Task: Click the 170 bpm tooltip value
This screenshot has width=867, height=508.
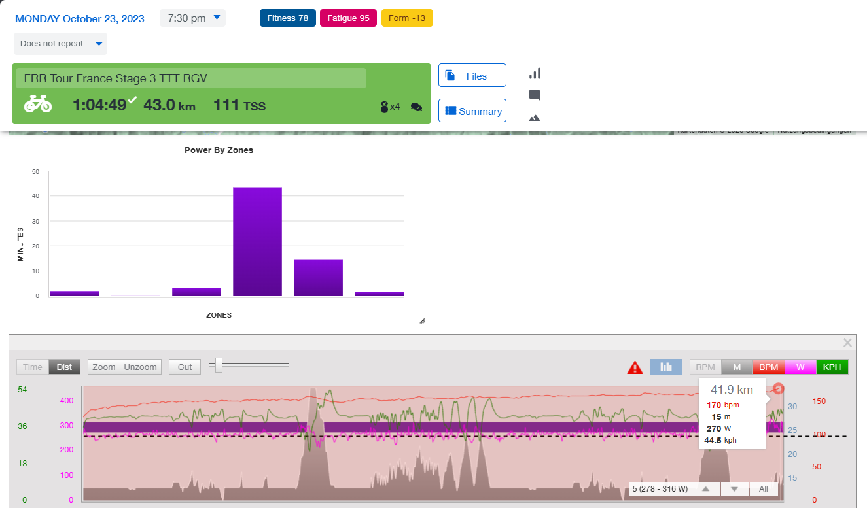Action: tap(723, 405)
